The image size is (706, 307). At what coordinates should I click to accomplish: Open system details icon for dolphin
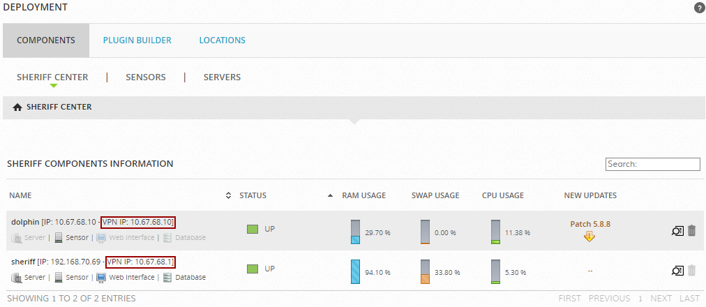point(677,231)
